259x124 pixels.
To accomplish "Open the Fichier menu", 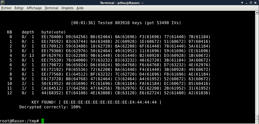I will [6, 8].
